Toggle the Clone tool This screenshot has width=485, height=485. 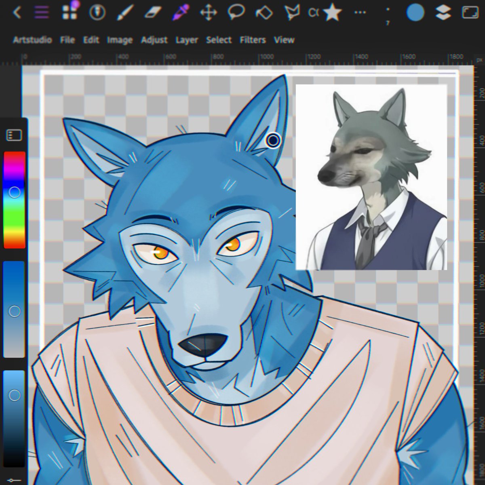[315, 12]
